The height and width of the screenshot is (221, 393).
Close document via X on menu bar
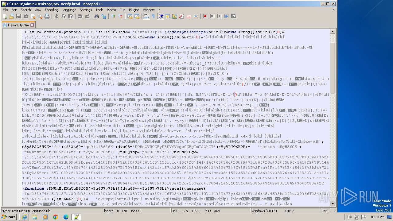tap(333, 10)
